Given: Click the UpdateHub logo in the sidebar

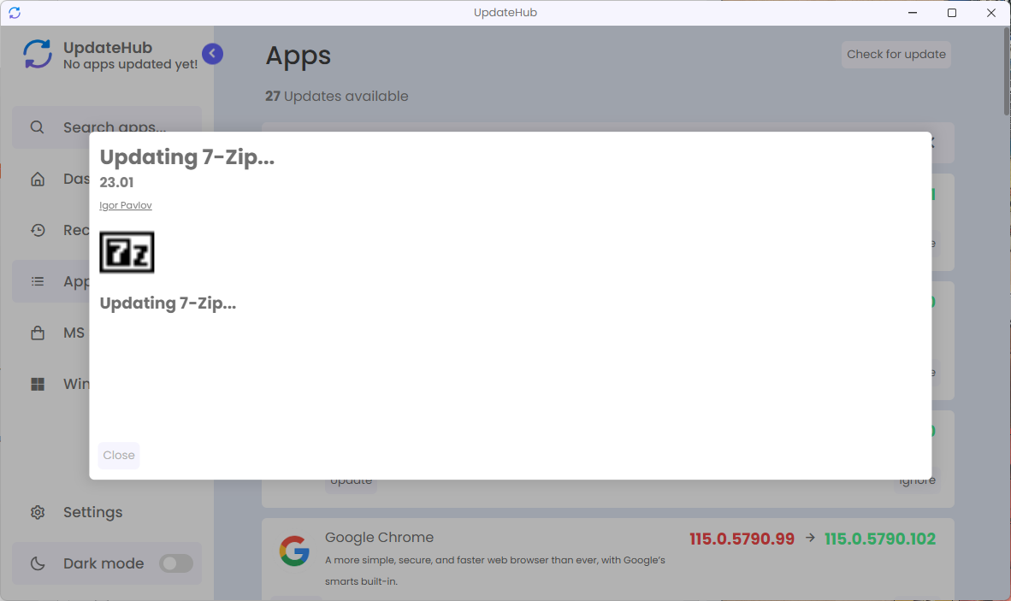Looking at the screenshot, I should click(x=38, y=55).
